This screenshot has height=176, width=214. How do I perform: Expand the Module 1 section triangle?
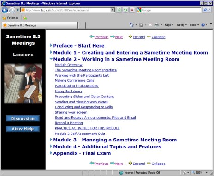51,52
